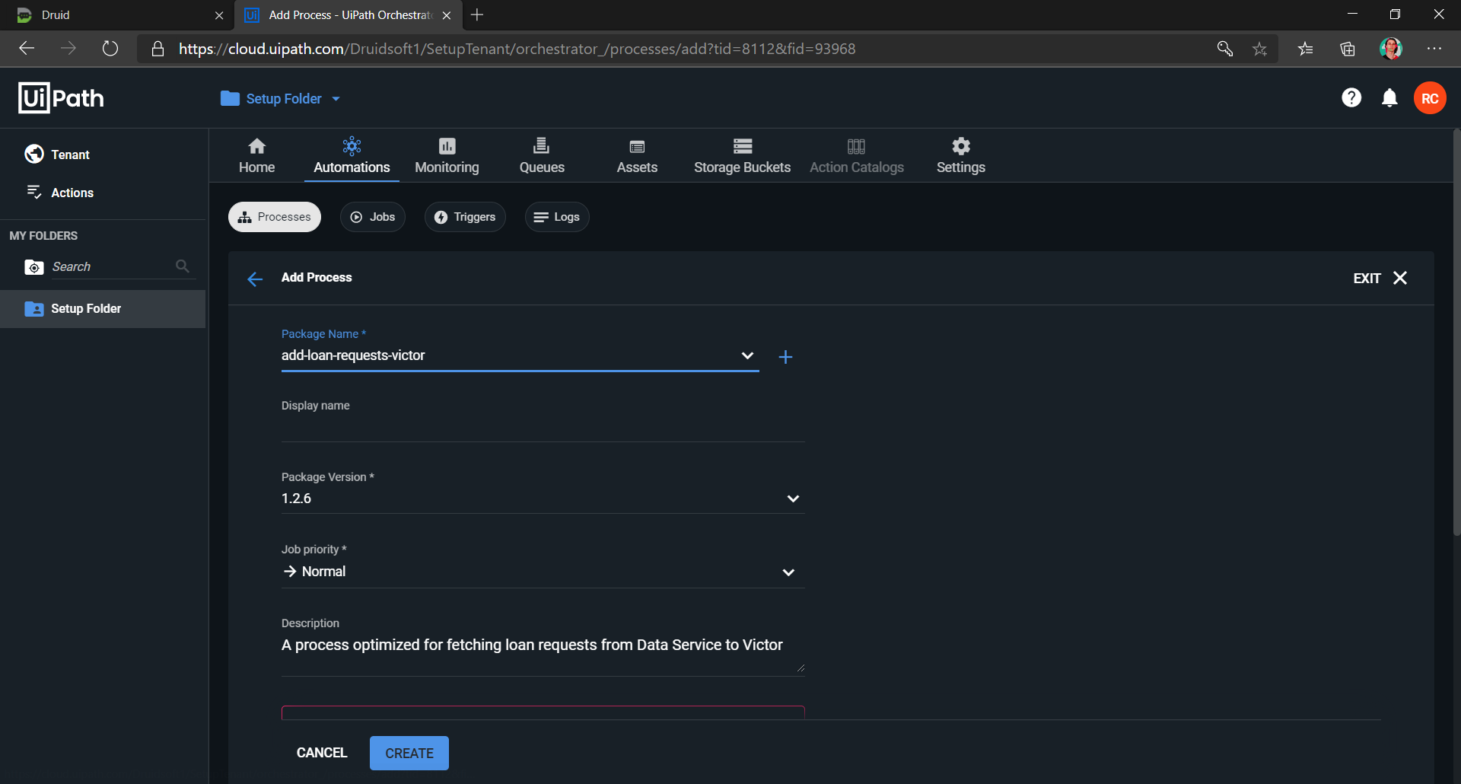1461x784 pixels.
Task: Open browser settings ellipsis menu
Action: [1434, 49]
